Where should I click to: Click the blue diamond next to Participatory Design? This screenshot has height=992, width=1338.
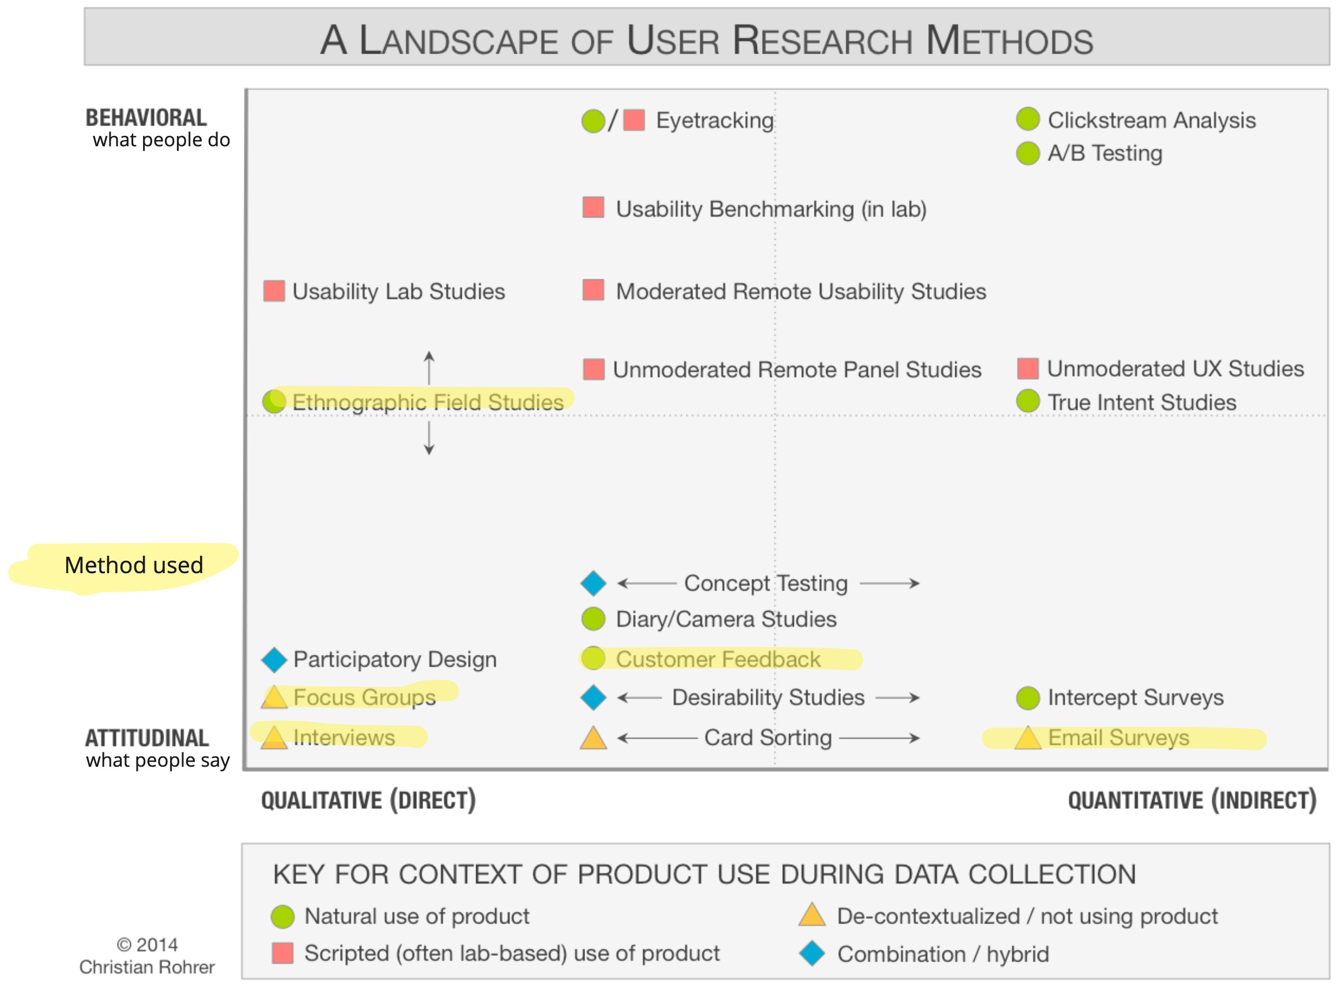click(274, 660)
